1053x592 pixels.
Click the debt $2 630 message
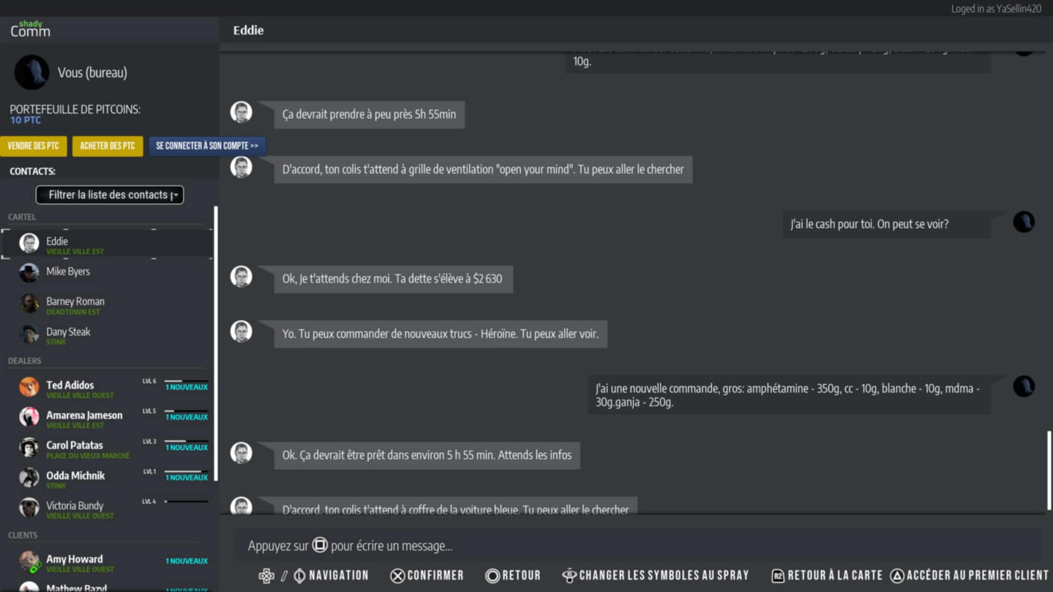[x=393, y=279]
